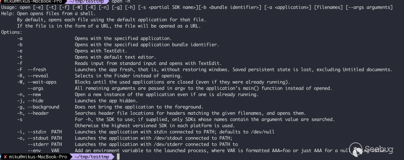
Task: Click the miku@mikus-MacBook-Pro segment in bottom prompt
Action: [38, 157]
